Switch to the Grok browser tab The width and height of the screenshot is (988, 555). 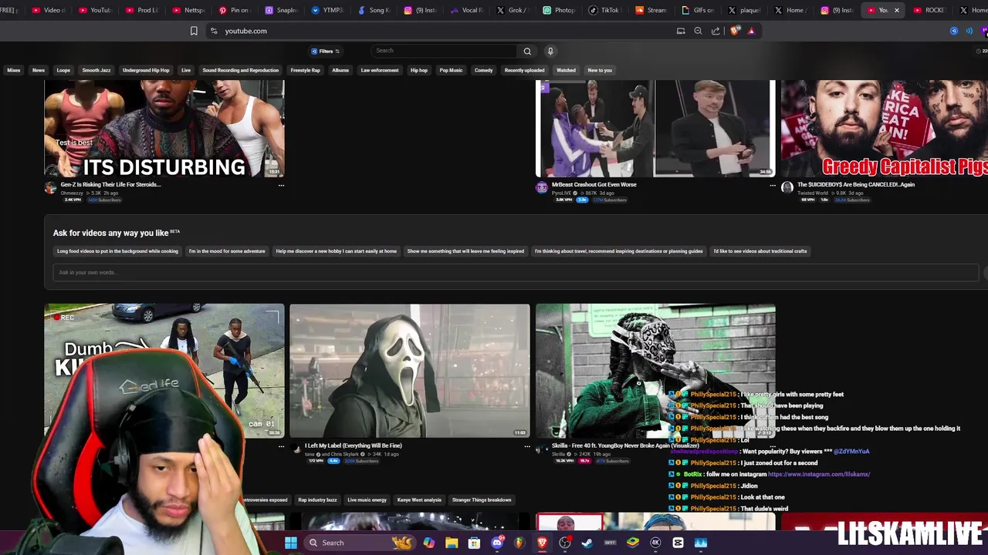(513, 10)
